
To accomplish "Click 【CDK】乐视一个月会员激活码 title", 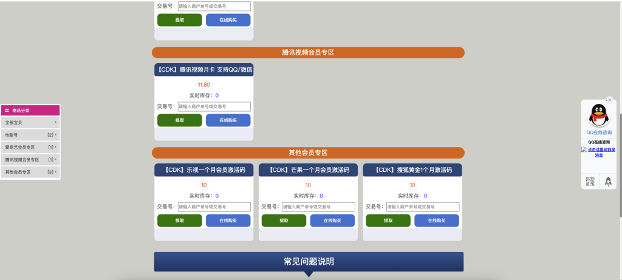I will 204,170.
